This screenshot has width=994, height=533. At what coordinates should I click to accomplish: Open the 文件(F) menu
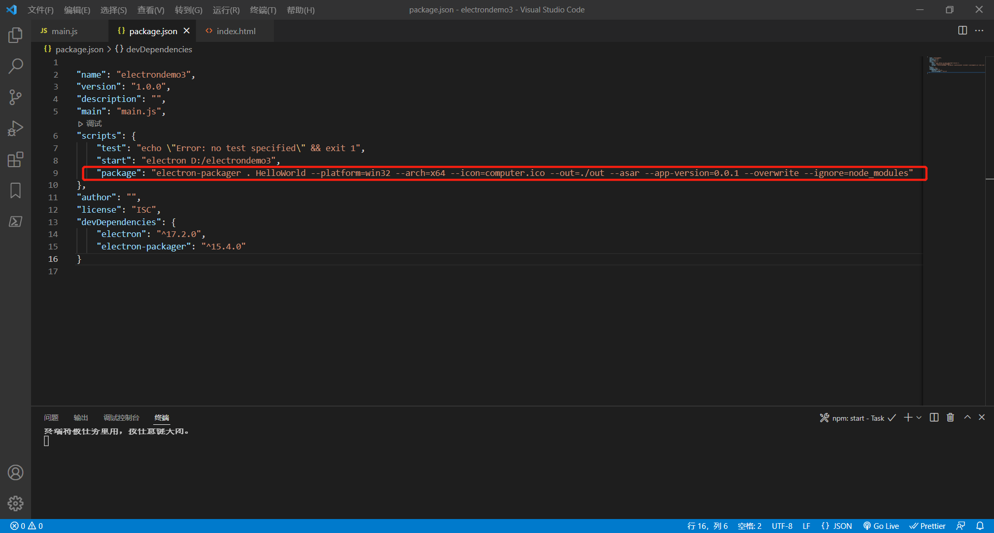(x=40, y=10)
